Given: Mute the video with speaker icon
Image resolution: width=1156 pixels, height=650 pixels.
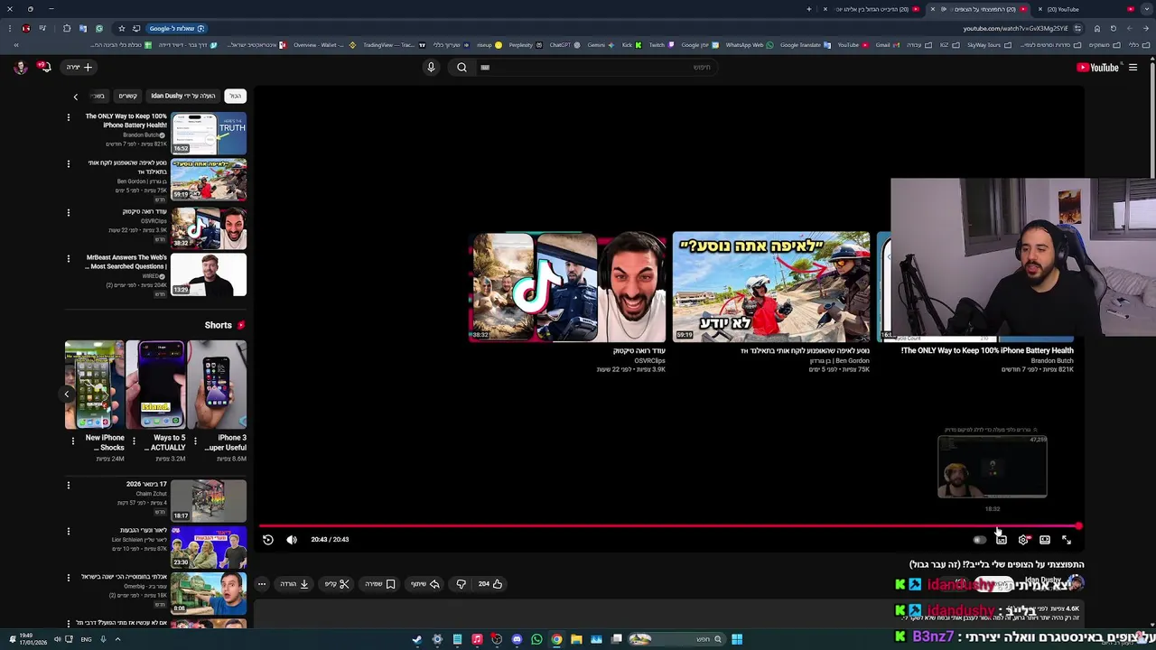Looking at the screenshot, I should click(292, 540).
